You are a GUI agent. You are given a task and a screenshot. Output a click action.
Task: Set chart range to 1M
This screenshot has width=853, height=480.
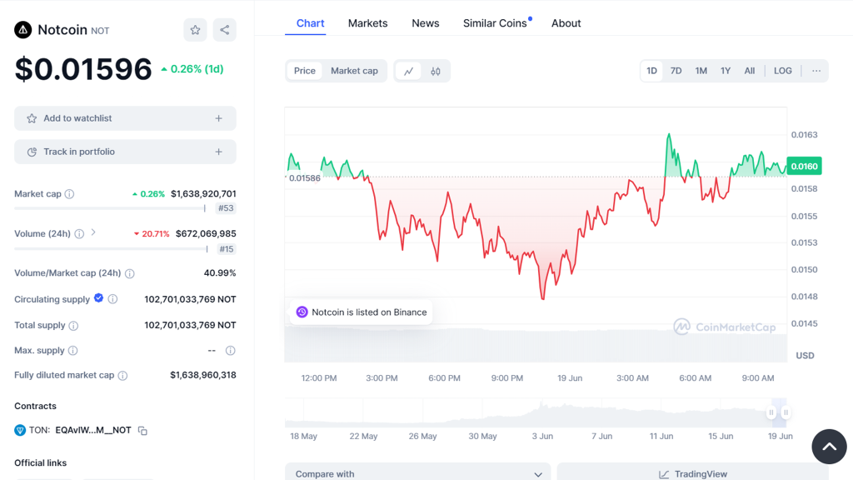coord(701,71)
